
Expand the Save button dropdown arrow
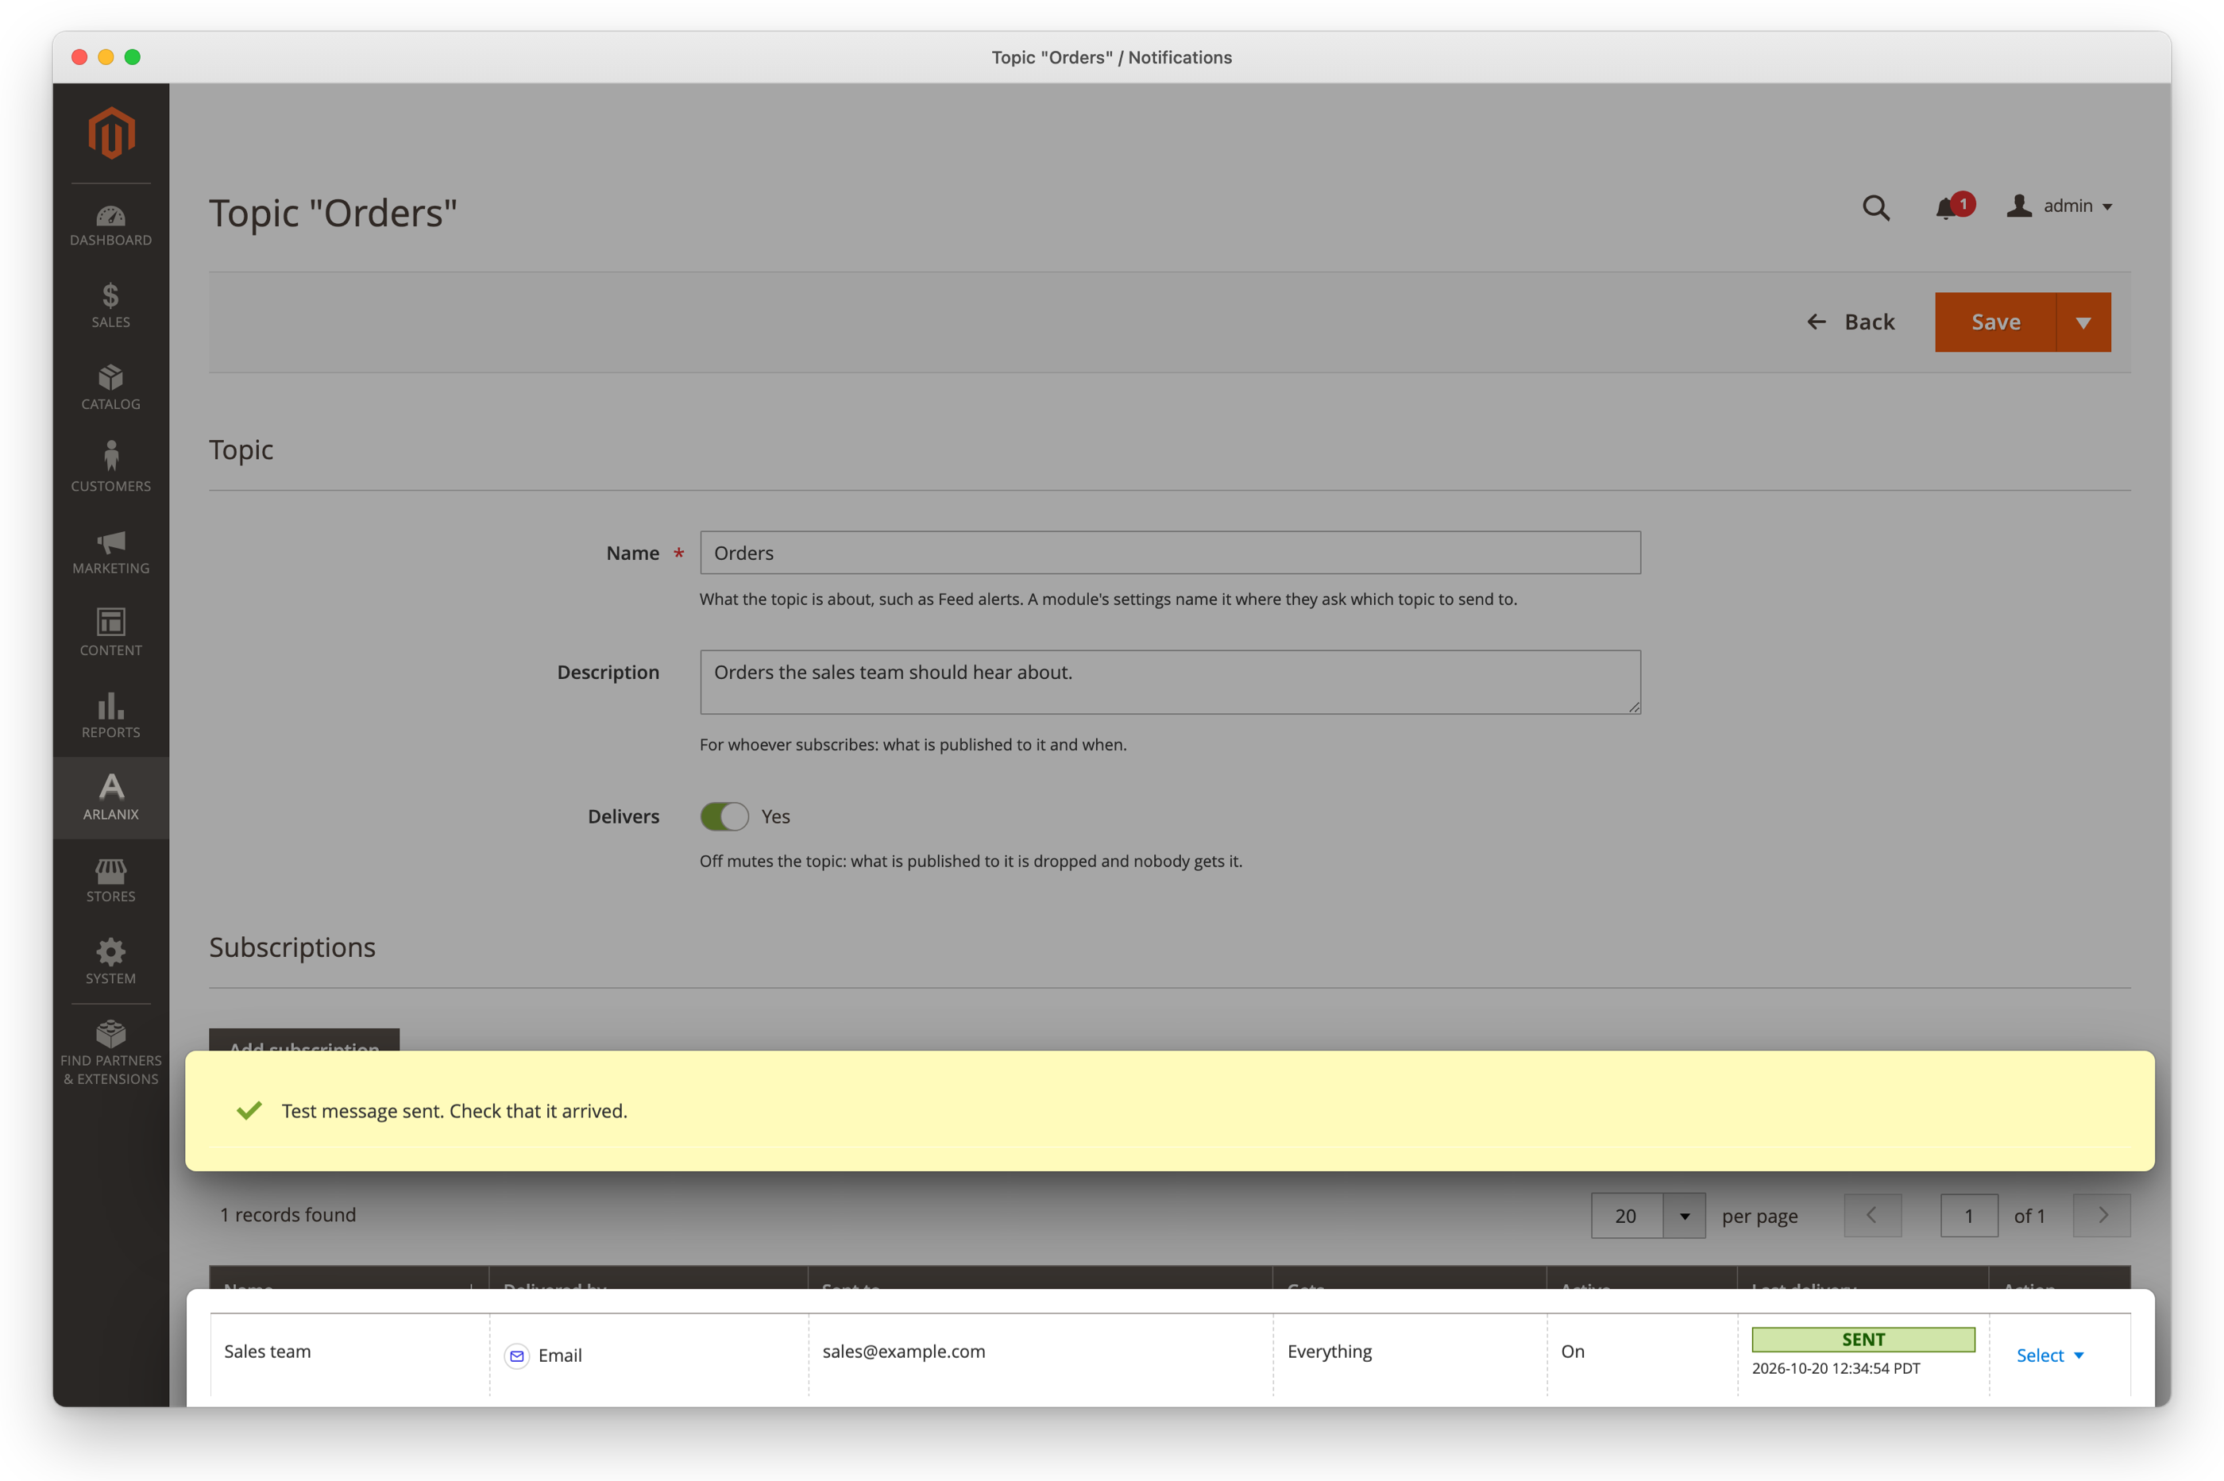[x=2083, y=322]
